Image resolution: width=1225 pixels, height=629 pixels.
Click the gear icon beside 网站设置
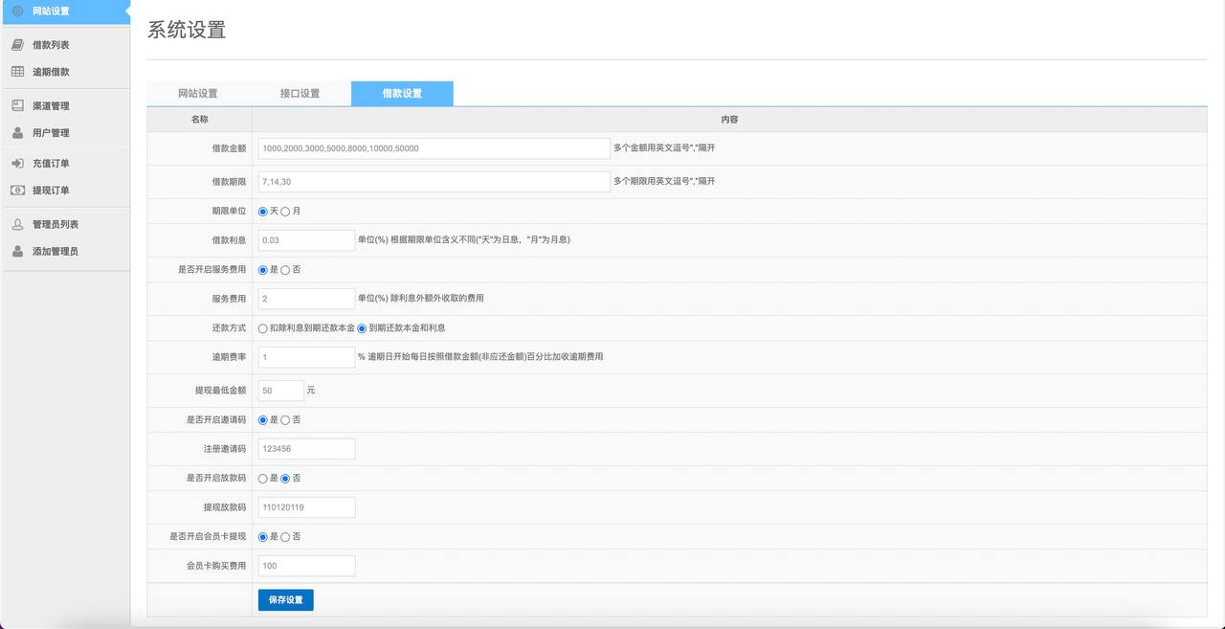17,11
